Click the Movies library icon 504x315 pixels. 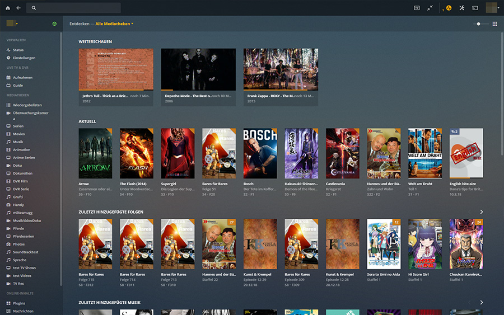8,134
